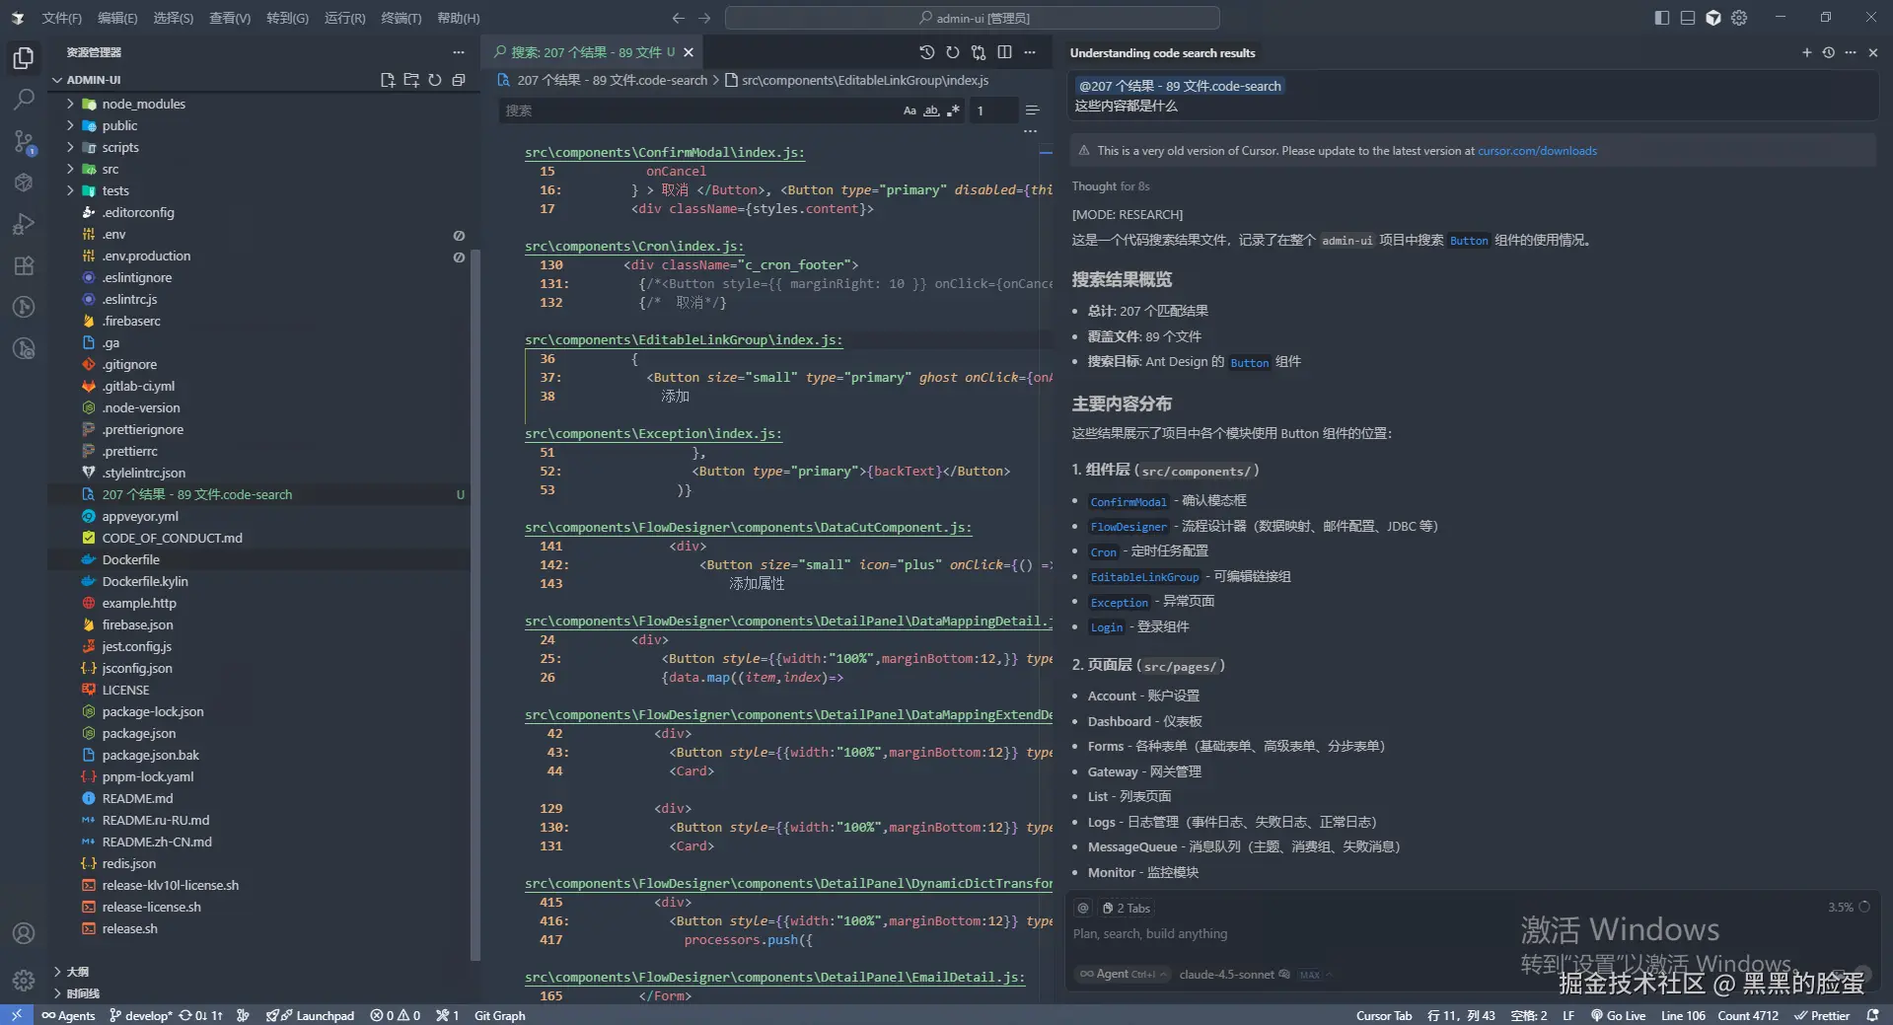Expand the scripts folder
Viewport: 1893px width, 1025px height.
70,147
